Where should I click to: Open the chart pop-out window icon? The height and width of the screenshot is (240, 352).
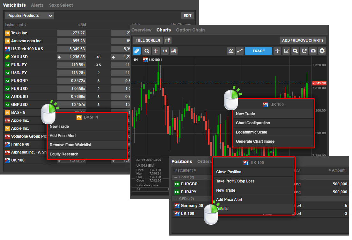[x=167, y=40]
